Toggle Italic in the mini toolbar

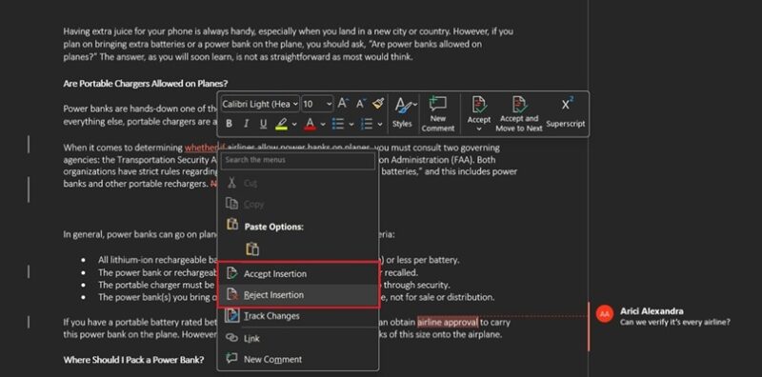(x=246, y=124)
